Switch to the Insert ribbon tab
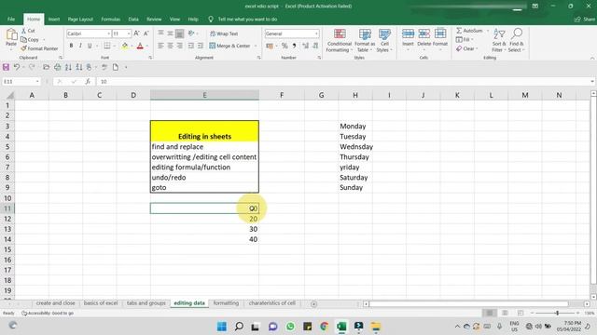597x335 pixels. [x=54, y=19]
